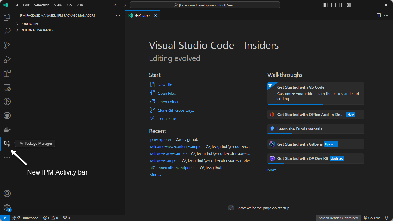Open more actions for IPM Package Managers panel

click(x=118, y=15)
